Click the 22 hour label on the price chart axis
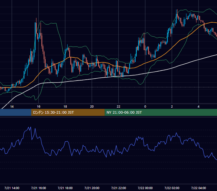 click(118, 107)
